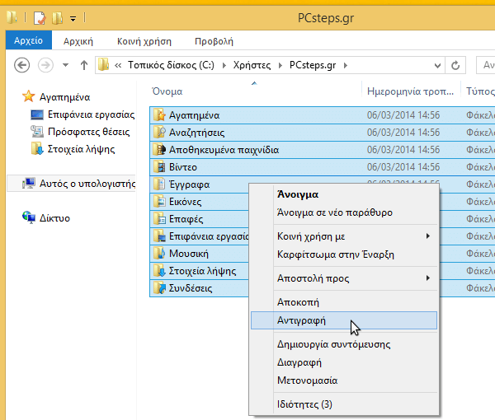Open Επιφάνεια εργασίας in navigation pane

91,114
